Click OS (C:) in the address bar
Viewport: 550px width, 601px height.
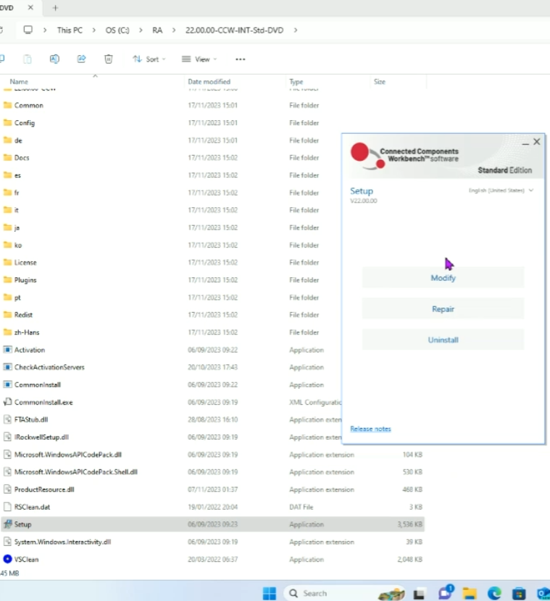pyautogui.click(x=117, y=30)
